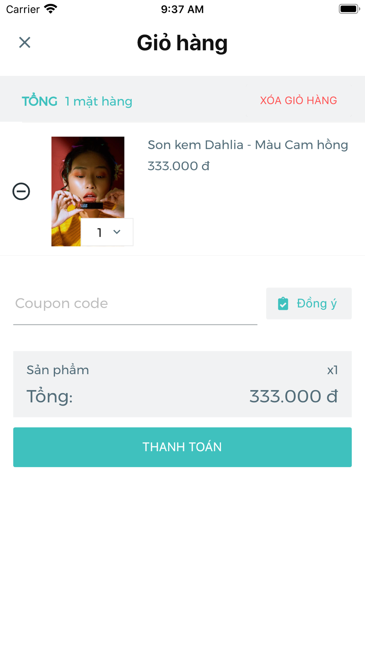
Task: Tap the 333.000 đ item price
Action: 178,166
